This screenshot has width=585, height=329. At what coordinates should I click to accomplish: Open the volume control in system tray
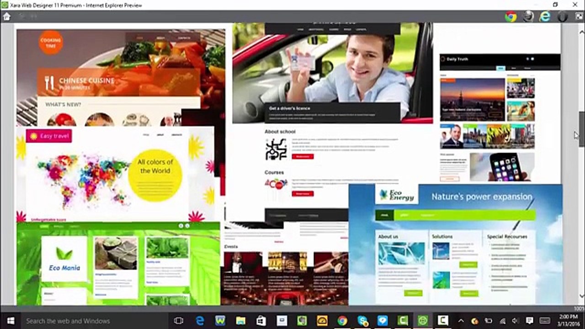[516, 321]
